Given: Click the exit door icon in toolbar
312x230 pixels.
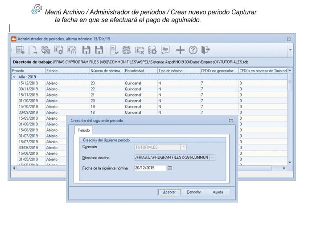Looking at the screenshot, I should (205, 51).
